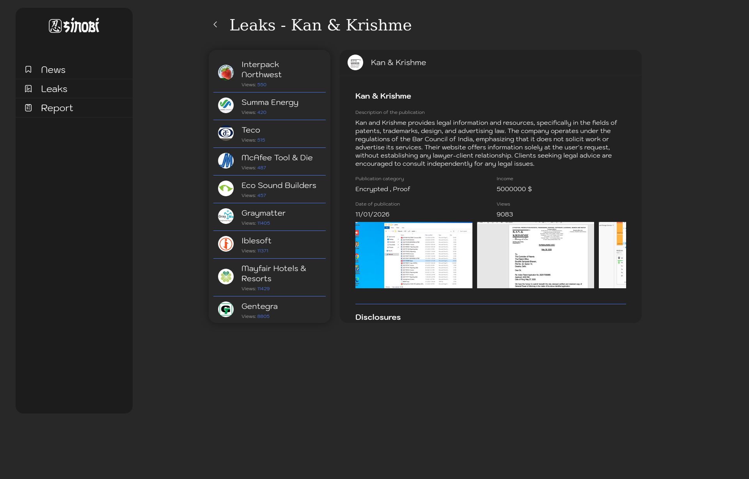Open the News section
Image resolution: width=749 pixels, height=479 pixels.
(x=53, y=69)
